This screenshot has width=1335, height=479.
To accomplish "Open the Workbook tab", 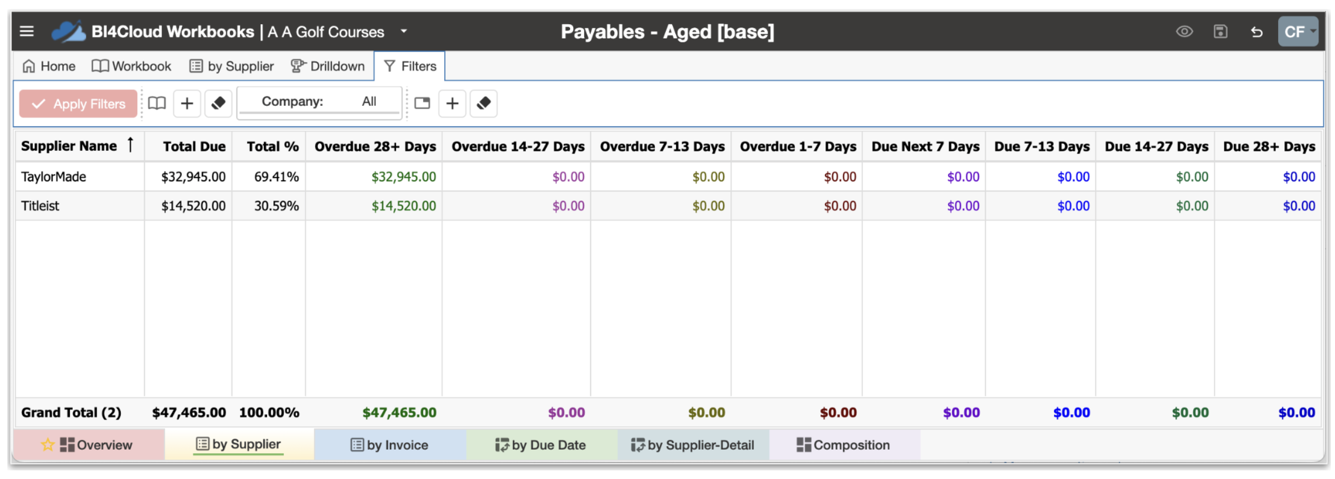I will (132, 66).
